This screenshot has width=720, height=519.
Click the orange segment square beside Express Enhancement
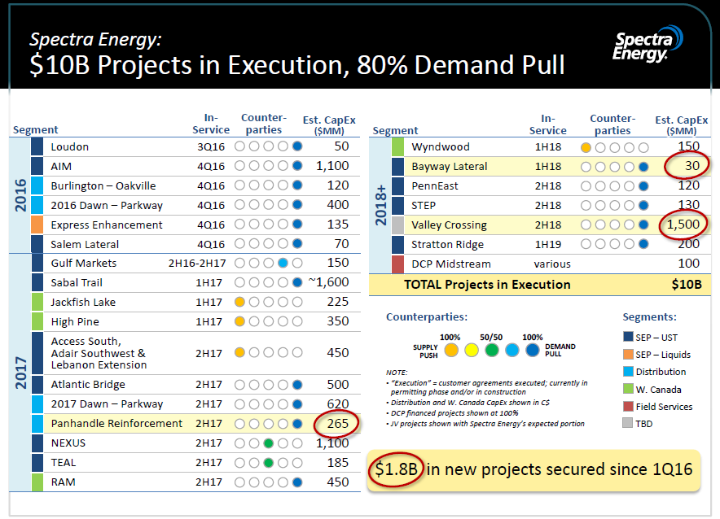(x=36, y=225)
